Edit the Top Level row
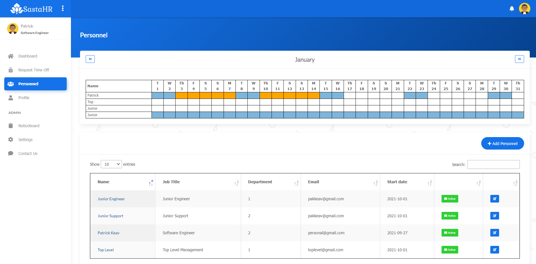536x264 pixels. pyautogui.click(x=495, y=250)
